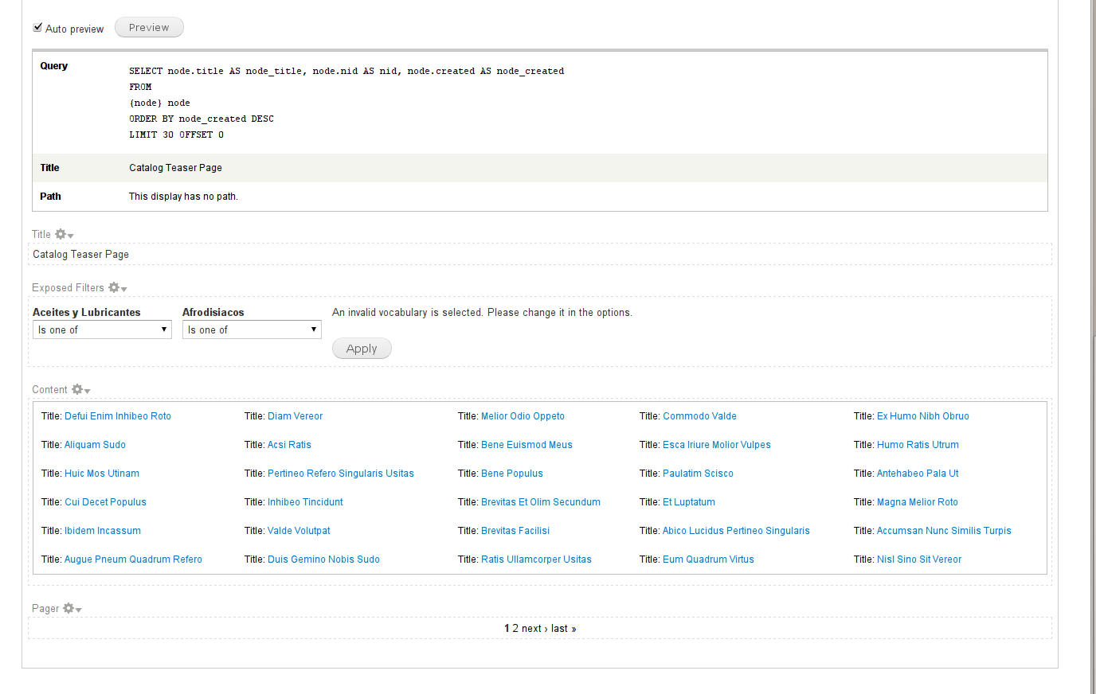The height and width of the screenshot is (694, 1096).
Task: Open the Content settings gear icon
Action: (x=77, y=389)
